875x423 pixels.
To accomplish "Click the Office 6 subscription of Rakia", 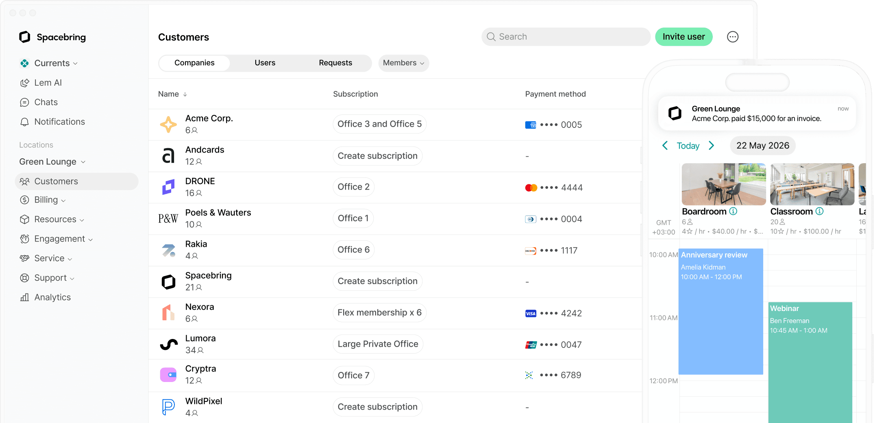I will coord(353,250).
